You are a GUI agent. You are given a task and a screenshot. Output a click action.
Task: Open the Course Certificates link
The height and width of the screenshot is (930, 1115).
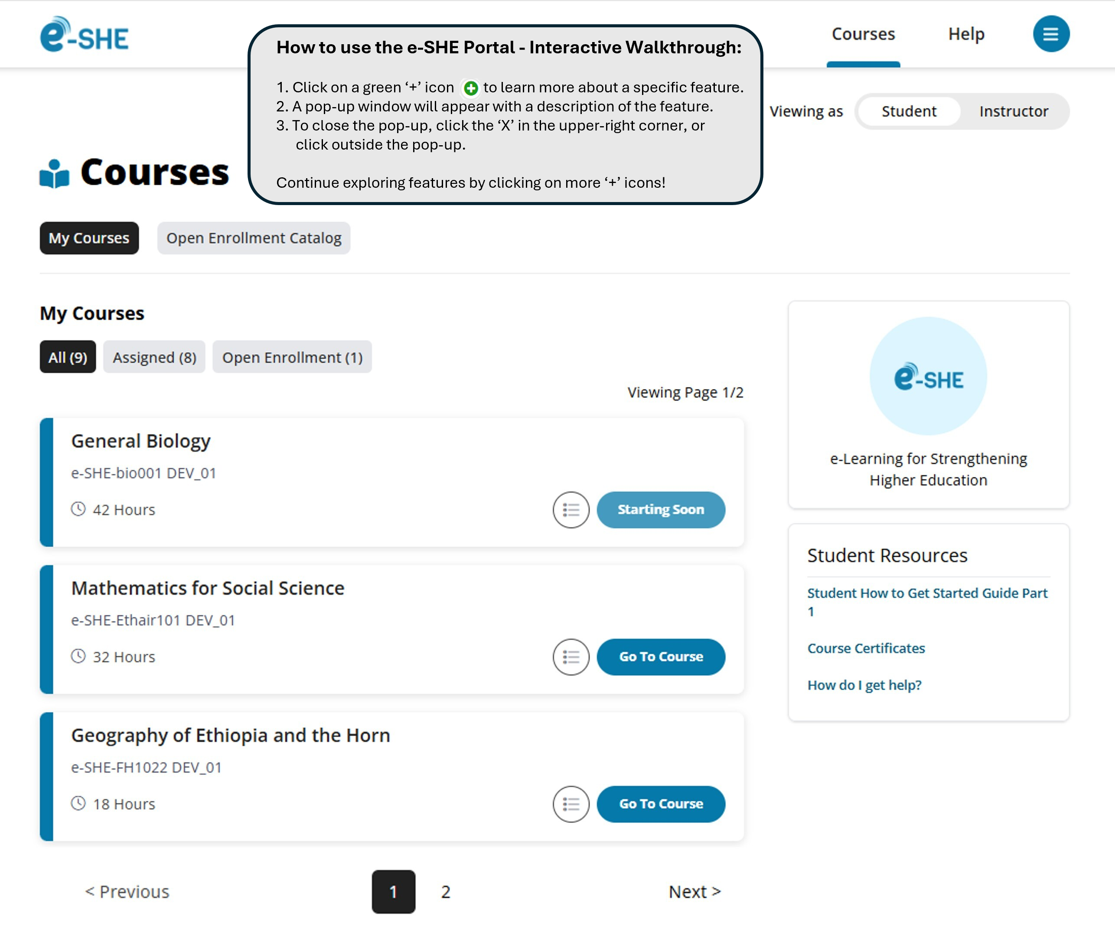(x=865, y=649)
